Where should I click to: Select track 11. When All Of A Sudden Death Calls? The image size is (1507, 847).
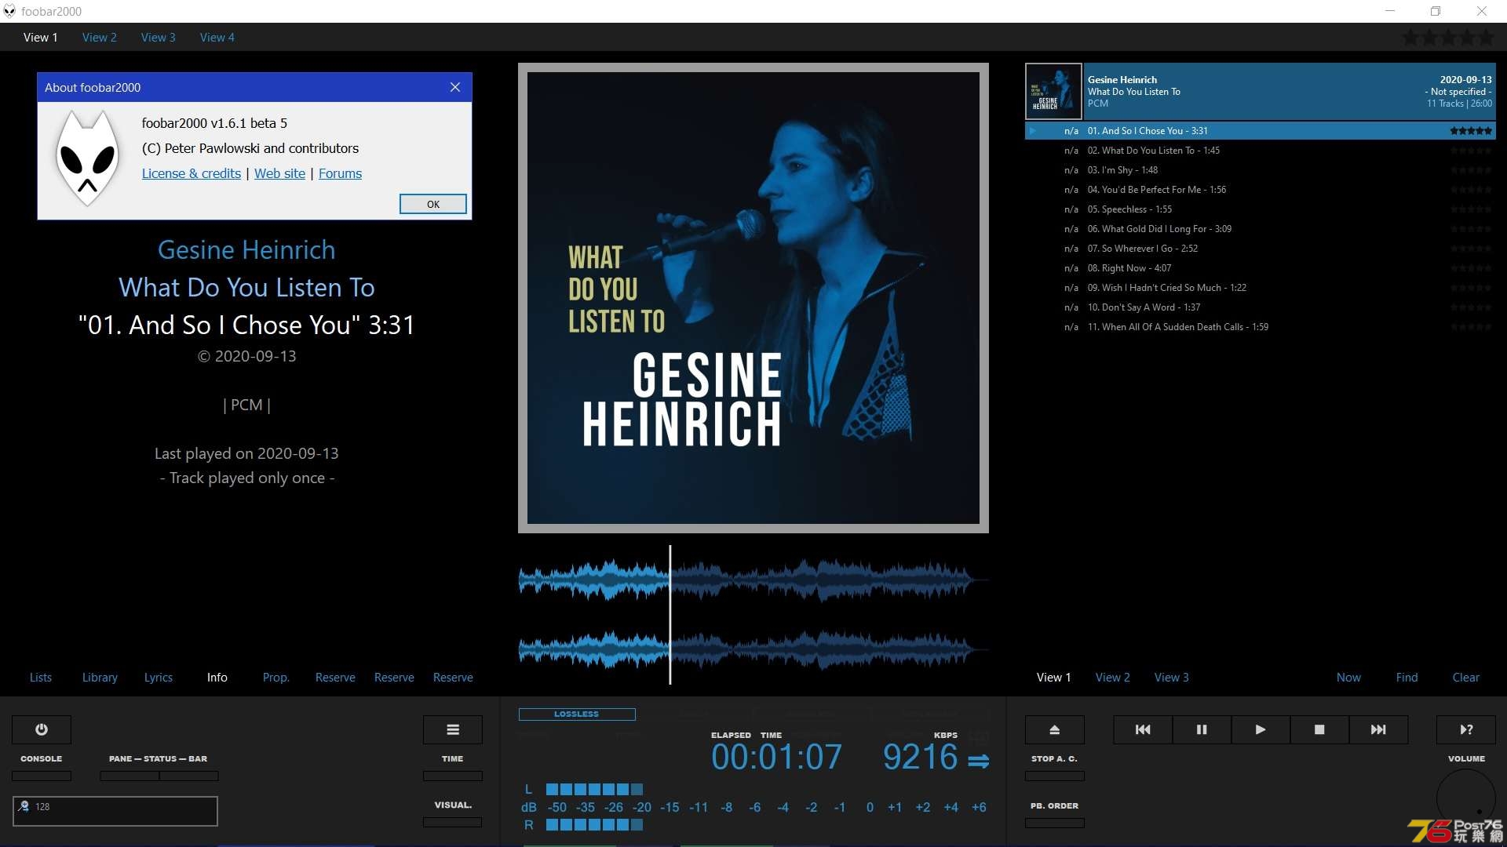(x=1261, y=327)
